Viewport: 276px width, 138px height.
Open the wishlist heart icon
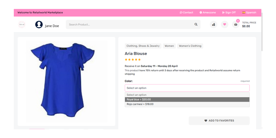point(224,25)
